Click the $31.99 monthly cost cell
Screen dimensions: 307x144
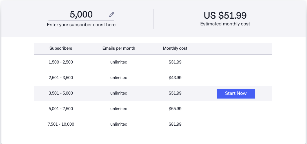pos(175,62)
